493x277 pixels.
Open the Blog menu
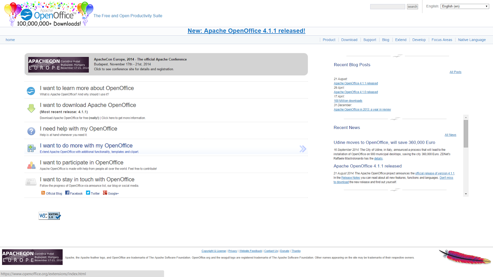click(385, 40)
